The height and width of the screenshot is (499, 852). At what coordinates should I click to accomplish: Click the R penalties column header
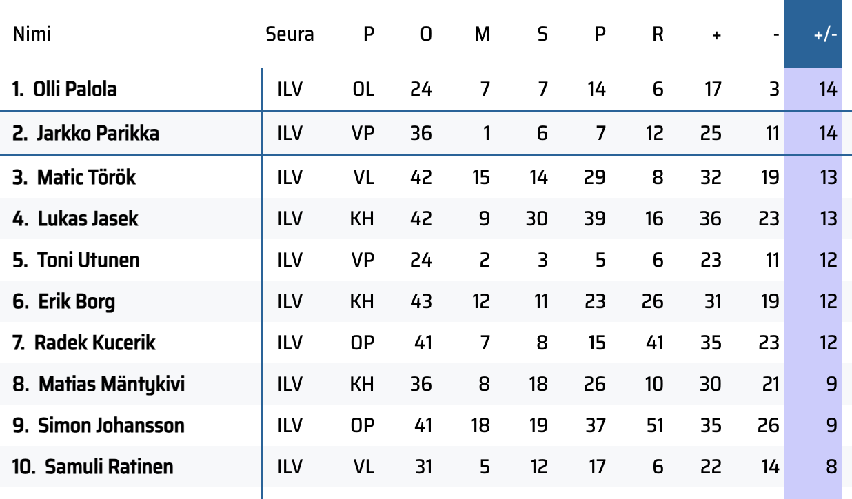pos(658,34)
